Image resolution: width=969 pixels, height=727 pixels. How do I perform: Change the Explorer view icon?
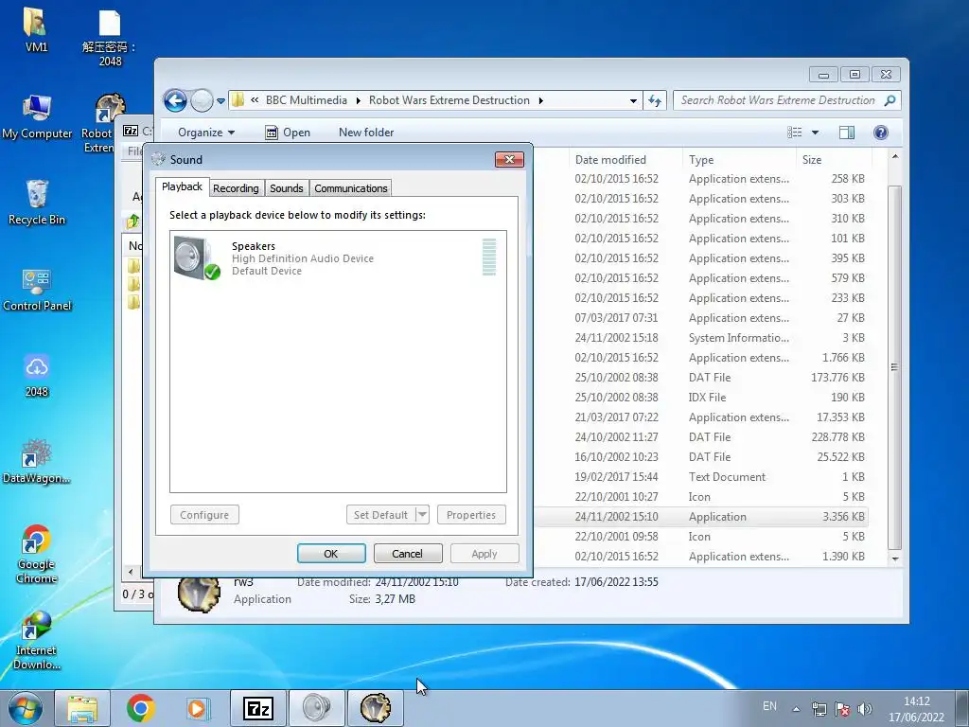(795, 133)
